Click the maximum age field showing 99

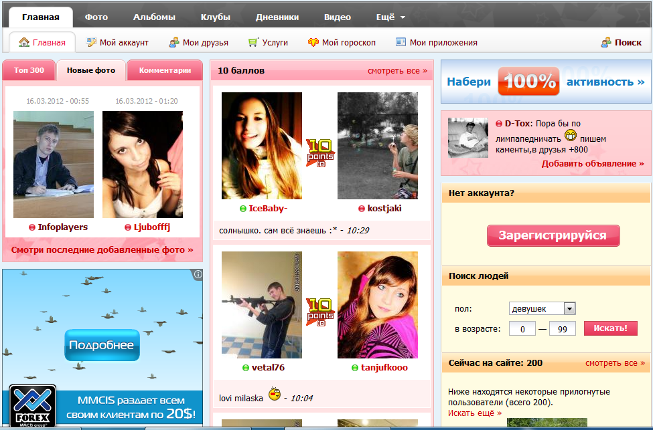562,328
